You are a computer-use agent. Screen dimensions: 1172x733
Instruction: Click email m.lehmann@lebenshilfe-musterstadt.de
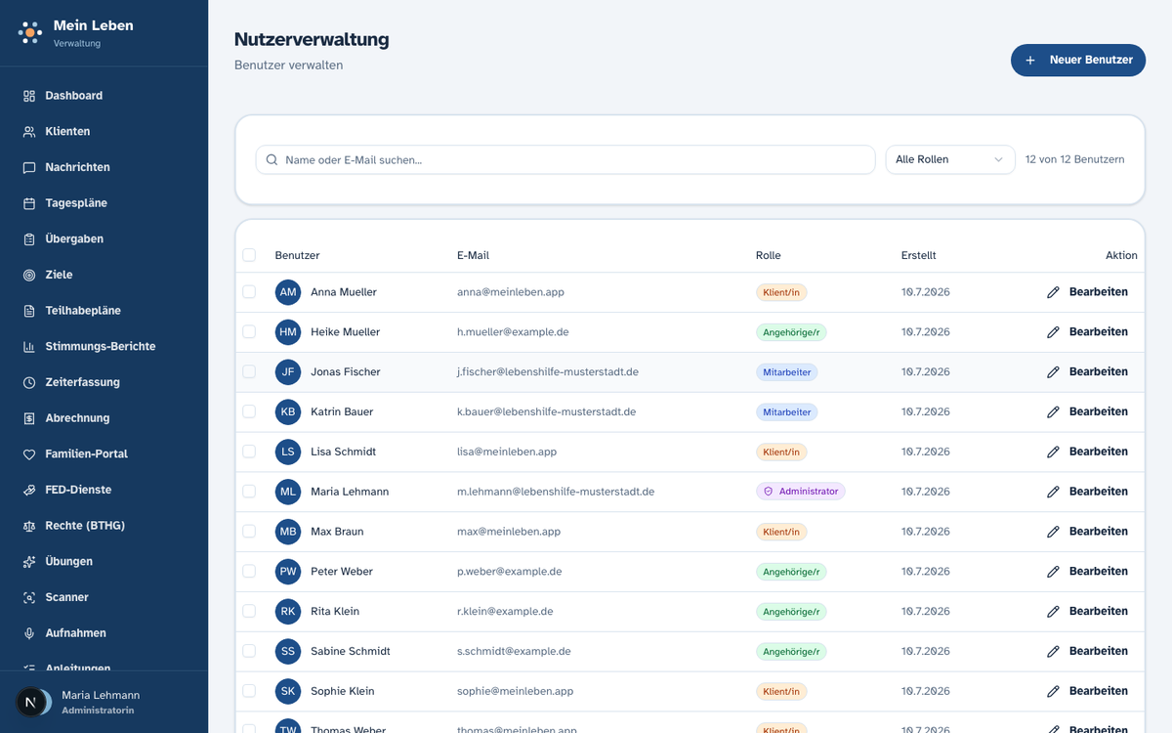click(x=556, y=492)
